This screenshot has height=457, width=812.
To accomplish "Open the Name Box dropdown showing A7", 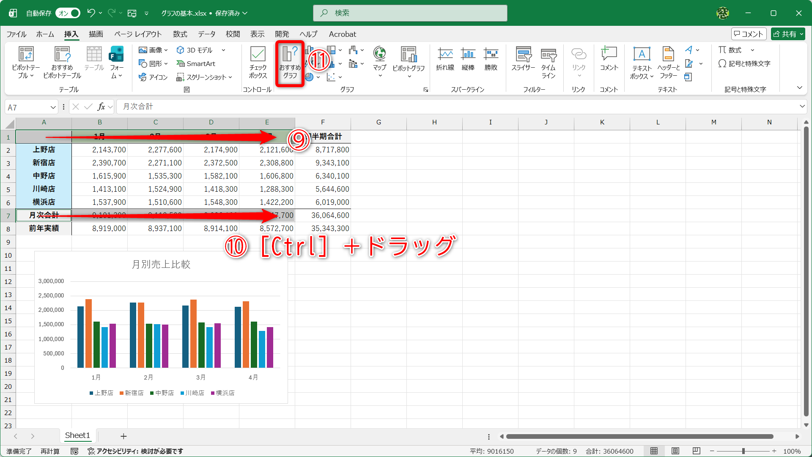I will [53, 107].
